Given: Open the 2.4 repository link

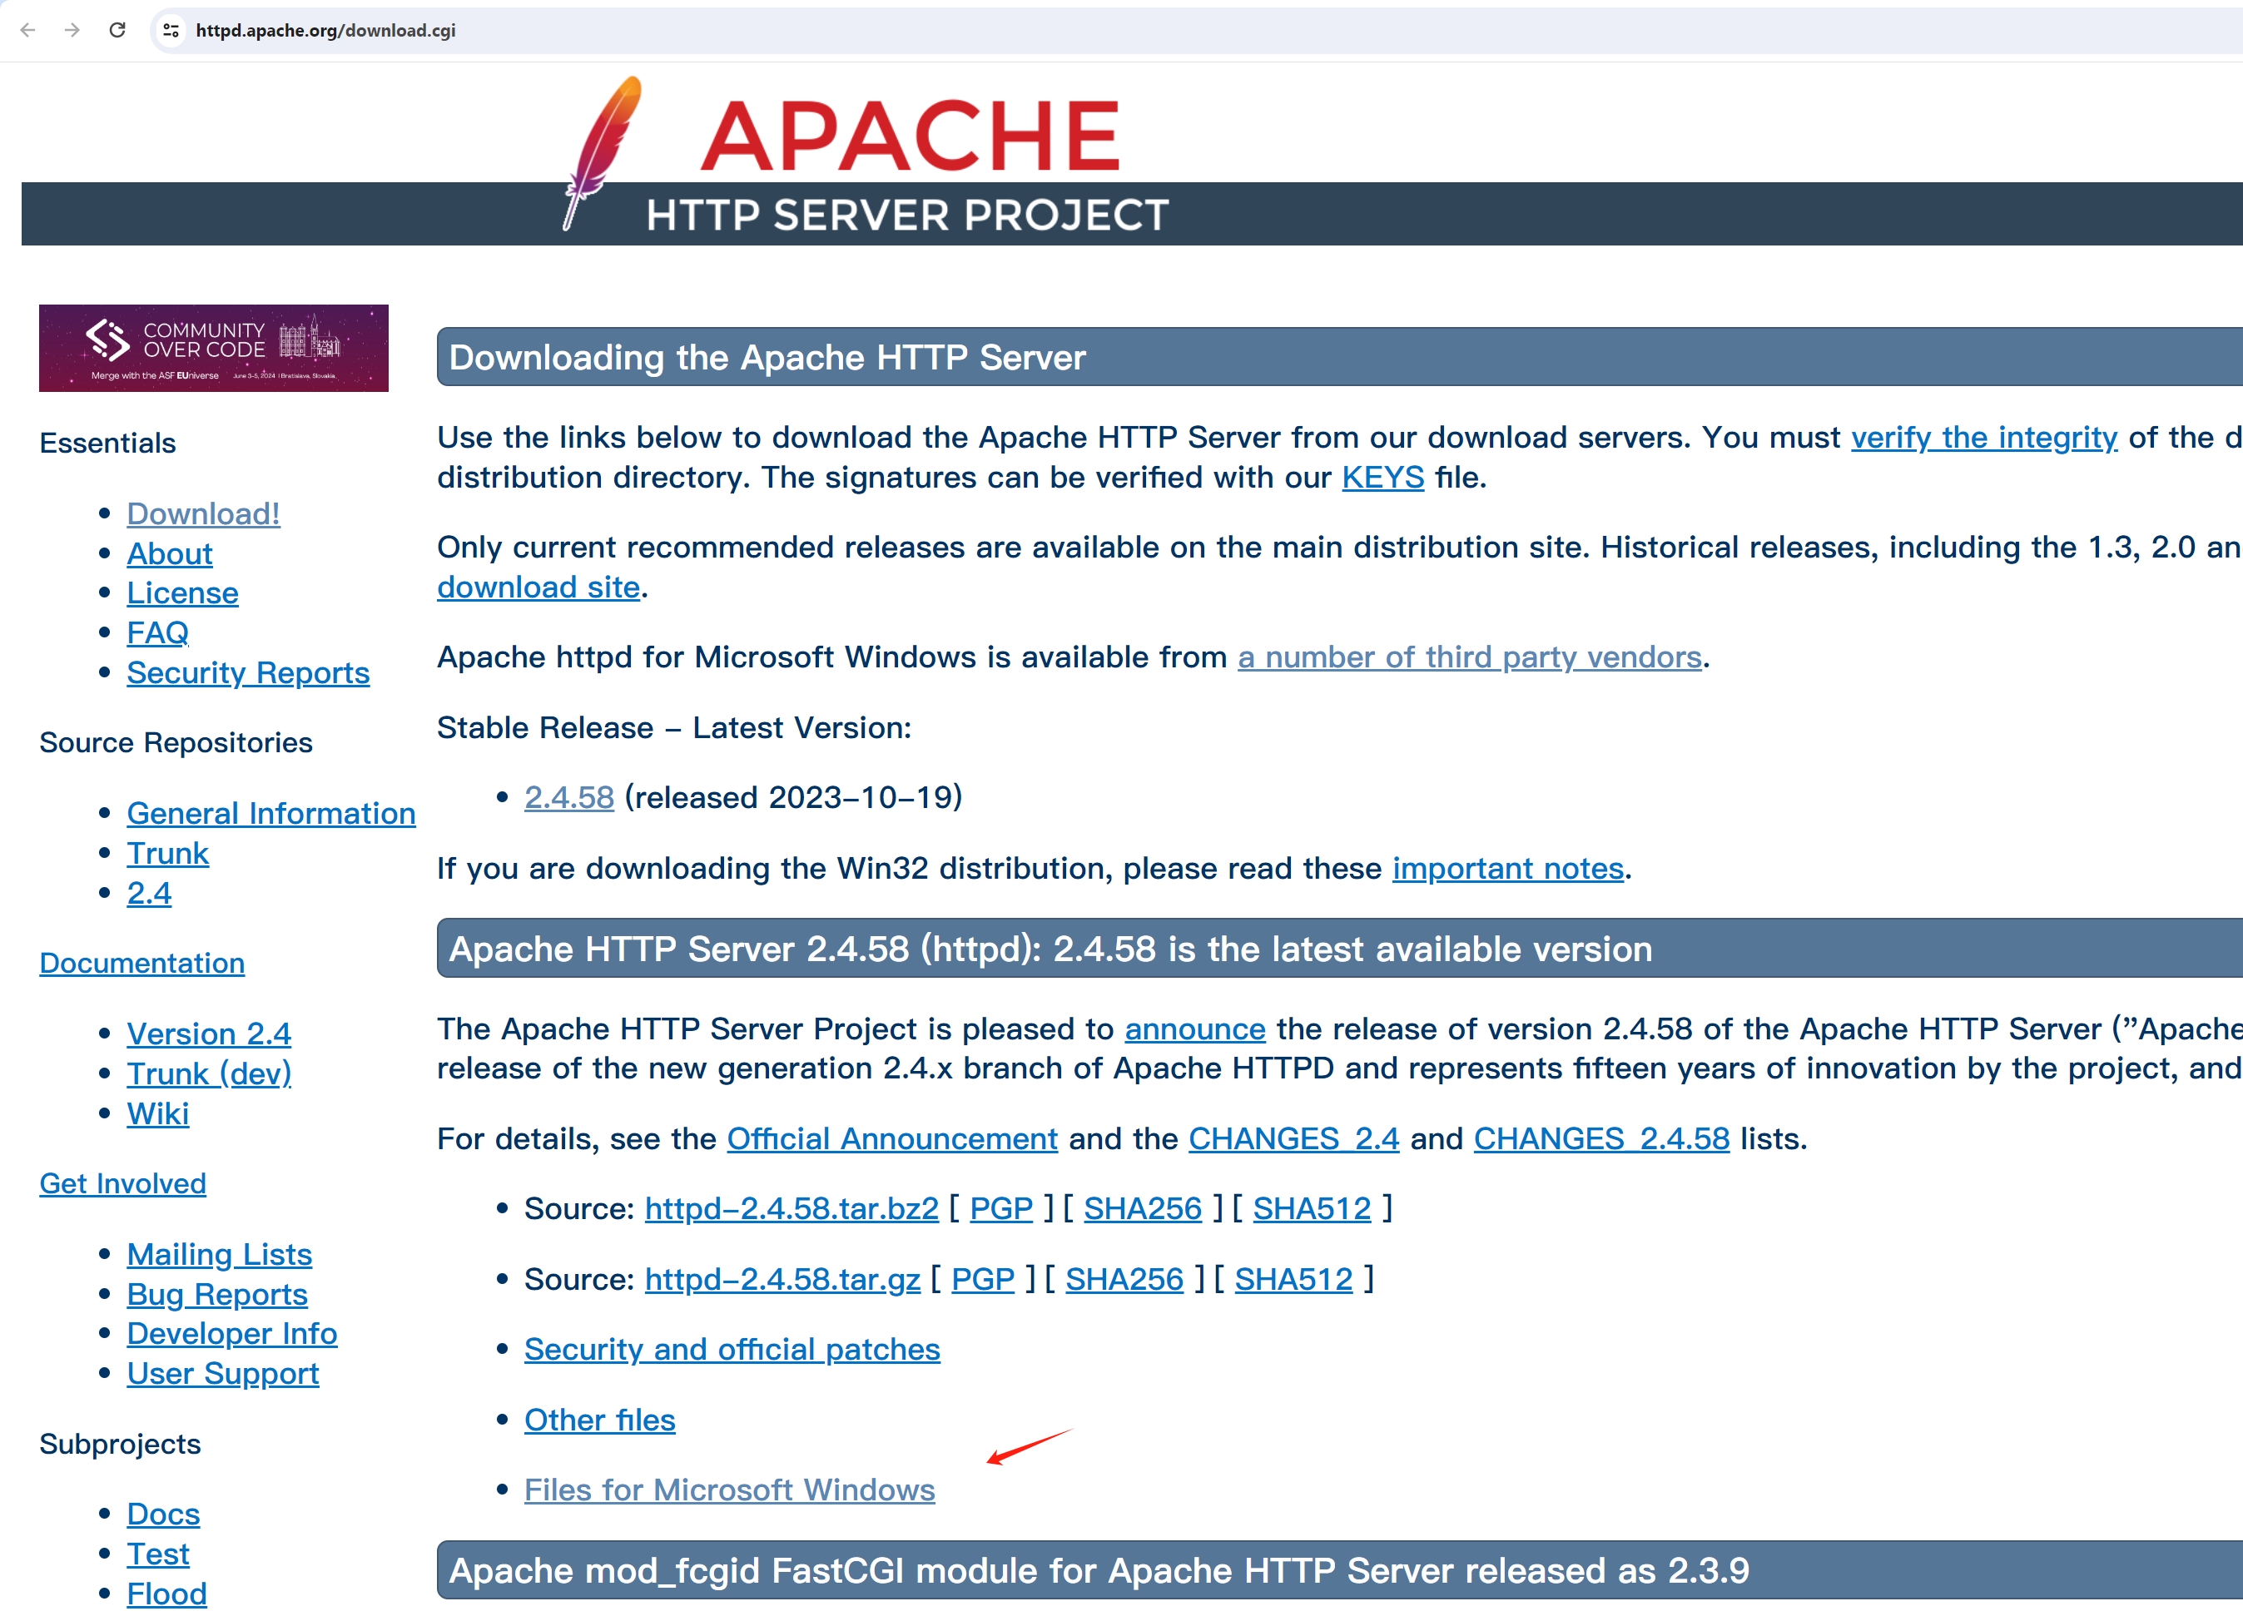Looking at the screenshot, I should [x=148, y=893].
